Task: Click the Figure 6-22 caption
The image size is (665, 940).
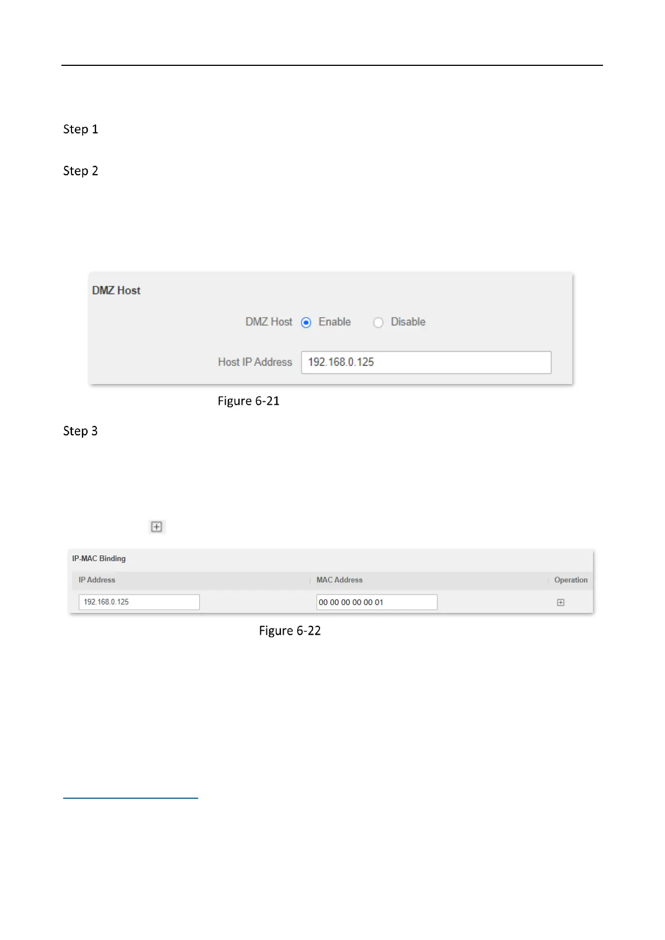Action: (290, 631)
